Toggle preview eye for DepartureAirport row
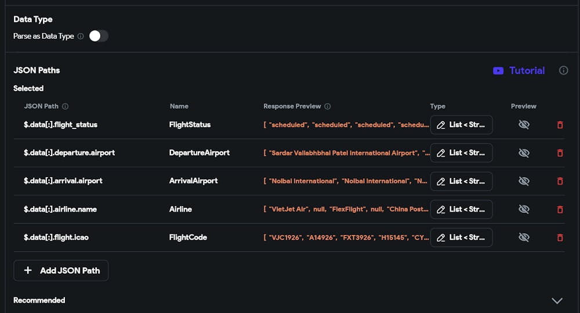The height and width of the screenshot is (313, 580). [524, 153]
